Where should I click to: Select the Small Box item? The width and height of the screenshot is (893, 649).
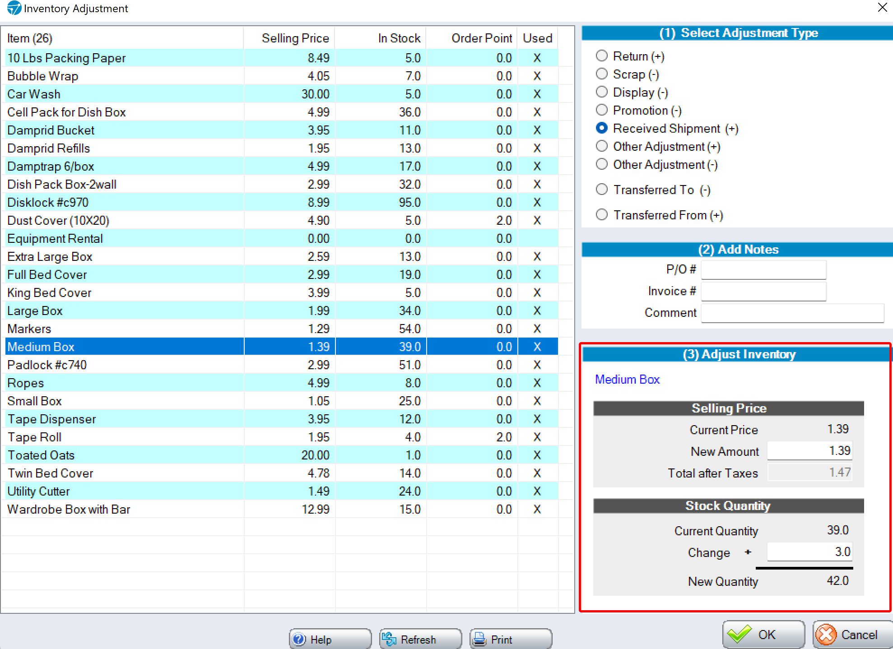(x=282, y=401)
